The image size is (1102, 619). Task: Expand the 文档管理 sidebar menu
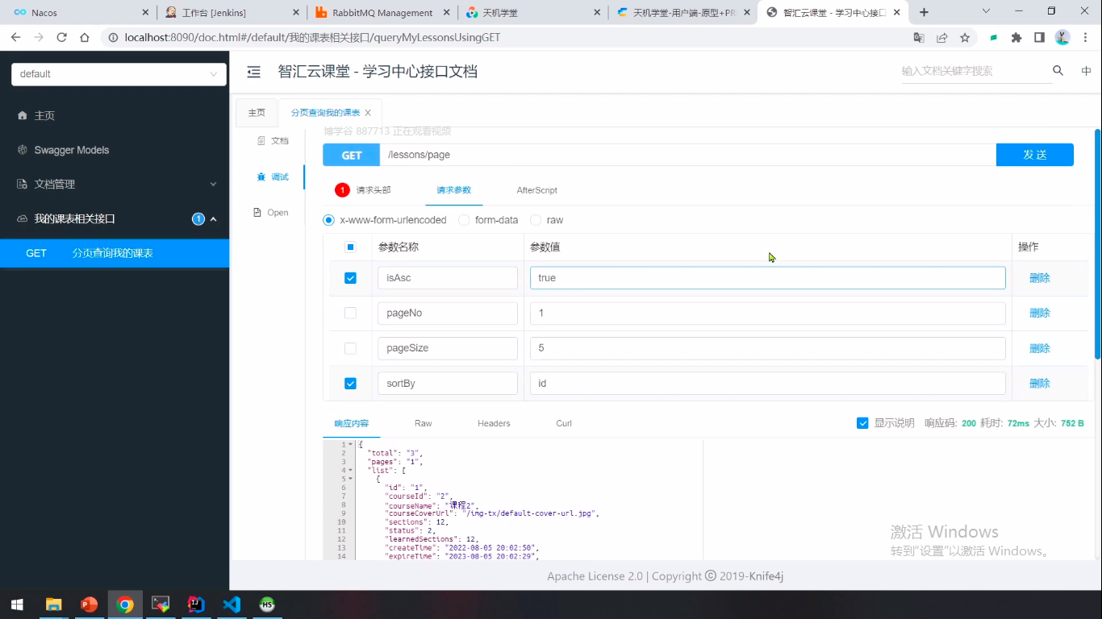[x=115, y=184]
